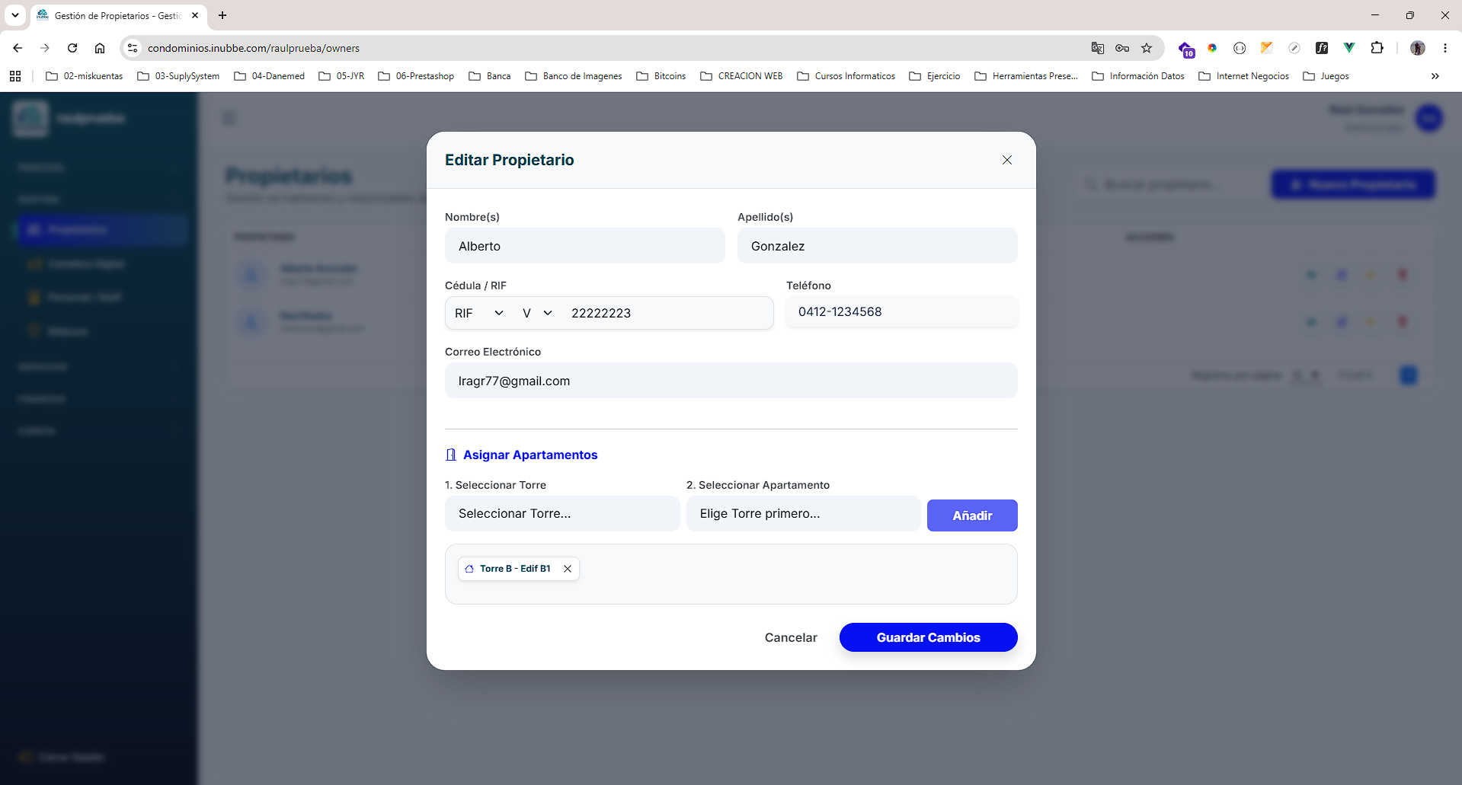Open the 02-miskuentas bookmark folder

pos(85,76)
